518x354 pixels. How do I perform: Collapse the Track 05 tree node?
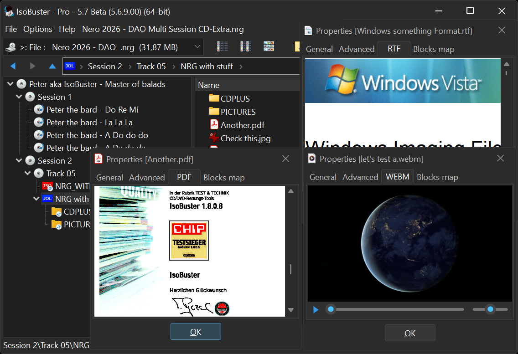28,174
